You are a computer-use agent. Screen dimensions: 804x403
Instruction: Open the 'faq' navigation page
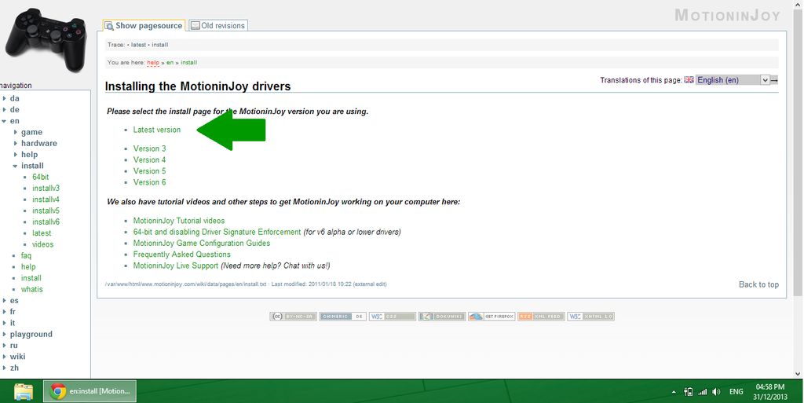26,256
